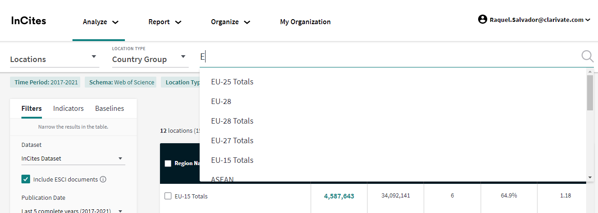The width and height of the screenshot is (598, 213).
Task: Click the user account avatar icon
Action: tap(483, 20)
